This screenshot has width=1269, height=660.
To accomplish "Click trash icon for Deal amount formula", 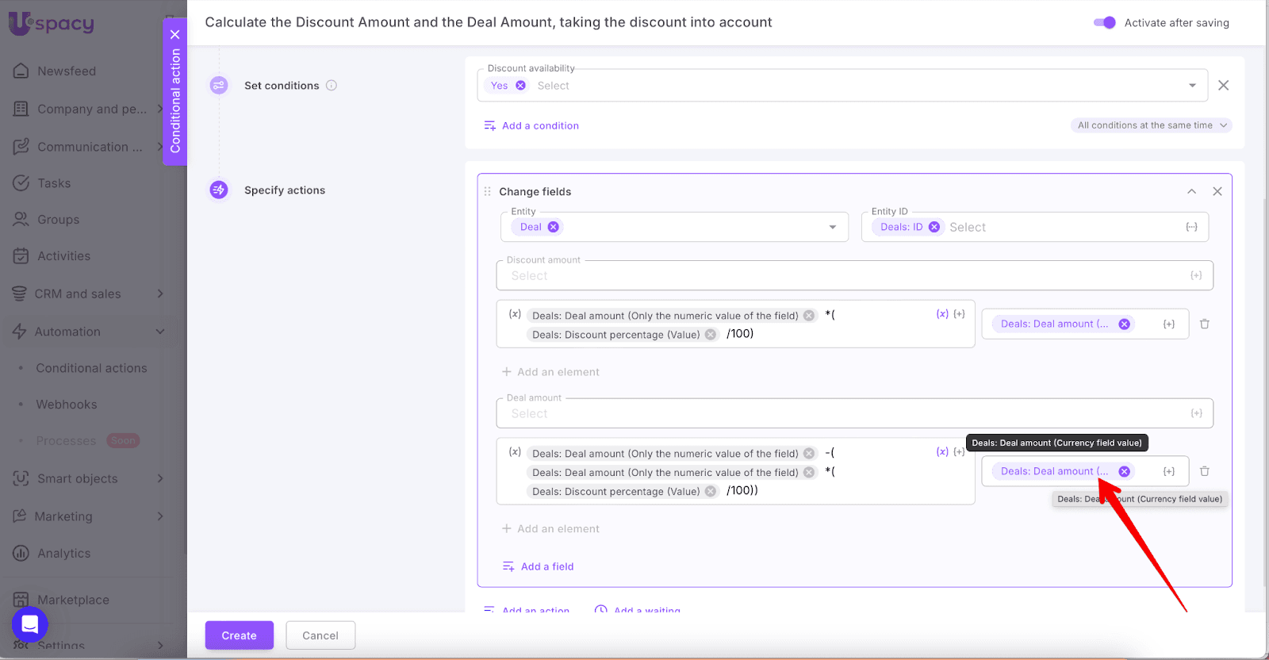I will click(x=1204, y=471).
